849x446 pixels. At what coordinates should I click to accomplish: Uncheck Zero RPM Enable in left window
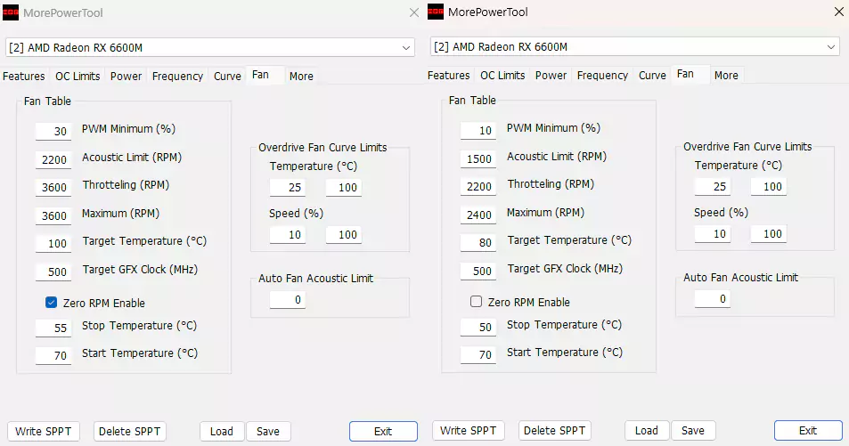pos(52,303)
